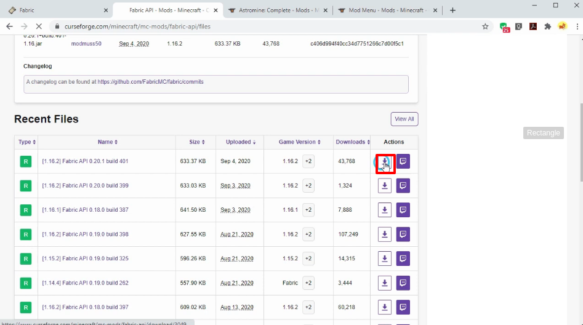Open [1.15.2] Fabric API 0.19.0 build 325

85,259
